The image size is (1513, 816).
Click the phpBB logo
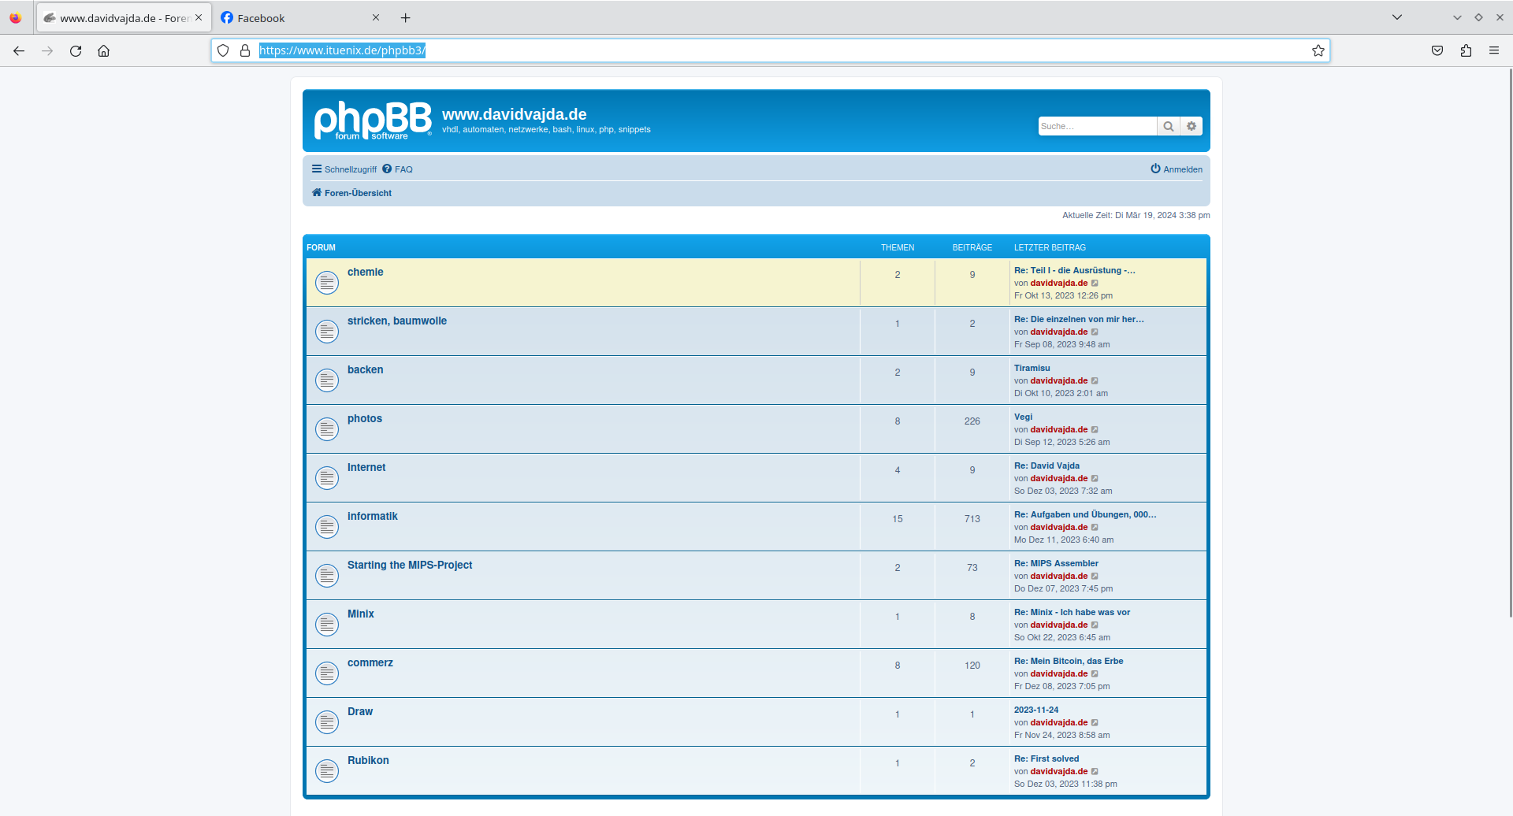[373, 121]
